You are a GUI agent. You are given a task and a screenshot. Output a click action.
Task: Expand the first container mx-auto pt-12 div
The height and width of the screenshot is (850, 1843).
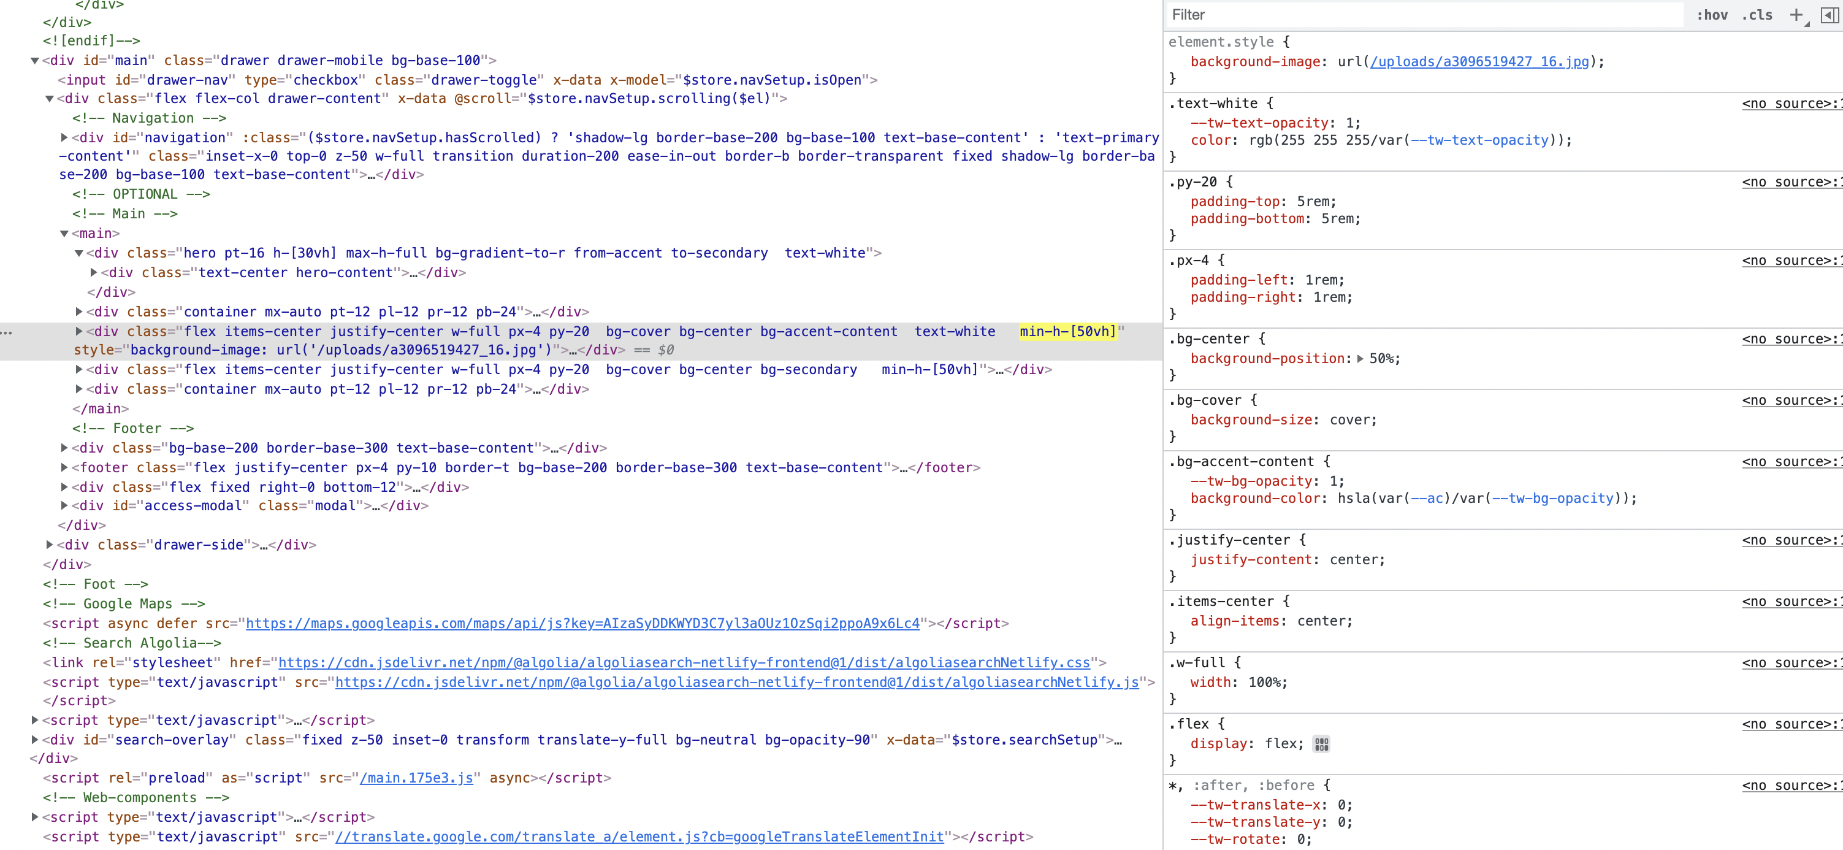pos(80,312)
